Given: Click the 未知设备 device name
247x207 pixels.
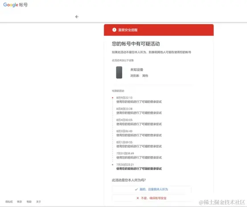Looking at the screenshot, I should coord(136,70).
